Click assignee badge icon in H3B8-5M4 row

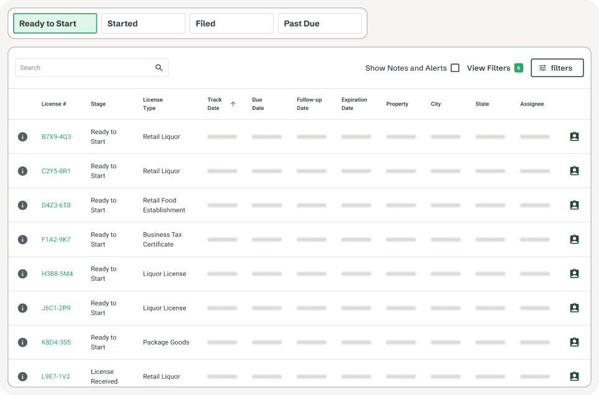(574, 274)
